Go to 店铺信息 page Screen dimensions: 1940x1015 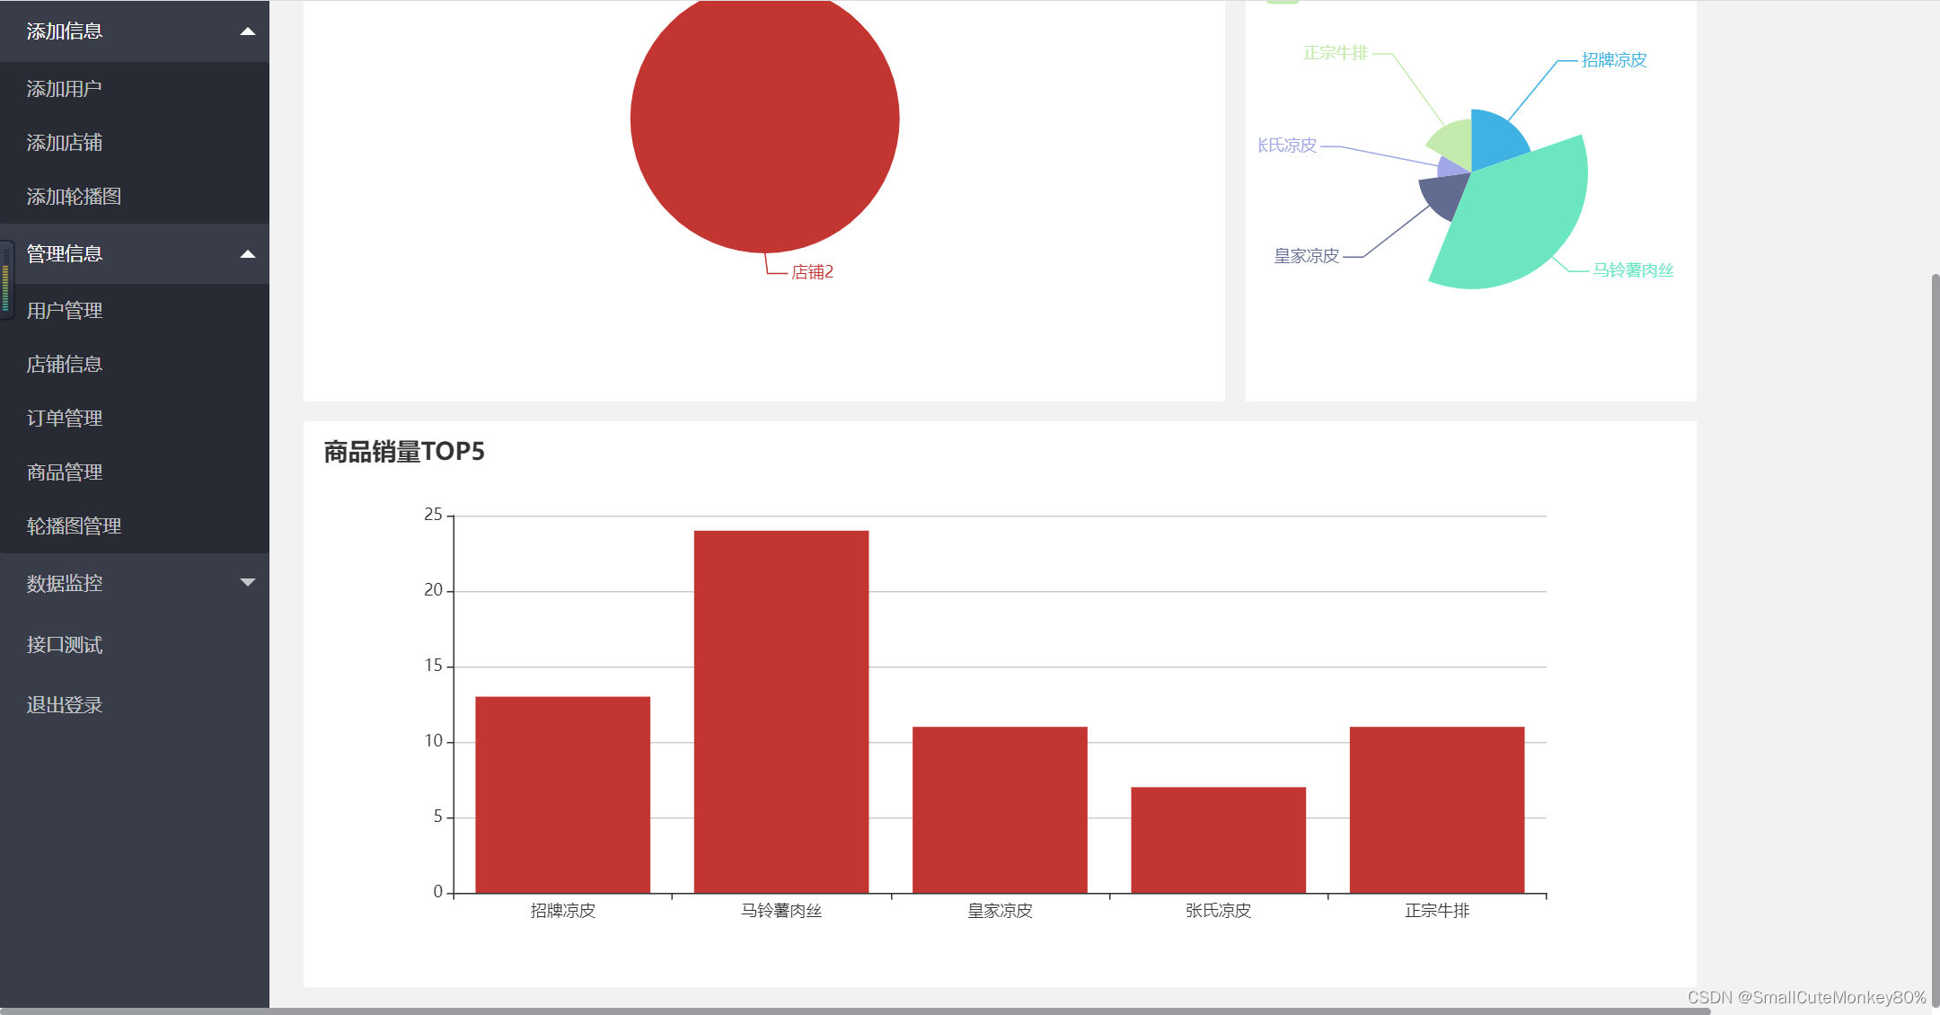tap(135, 365)
